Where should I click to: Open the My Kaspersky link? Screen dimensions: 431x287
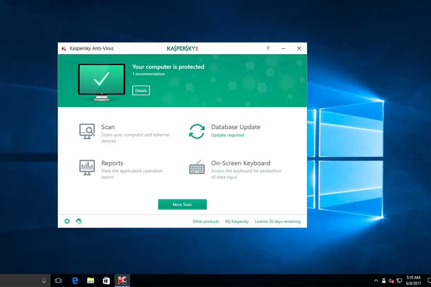click(x=237, y=221)
